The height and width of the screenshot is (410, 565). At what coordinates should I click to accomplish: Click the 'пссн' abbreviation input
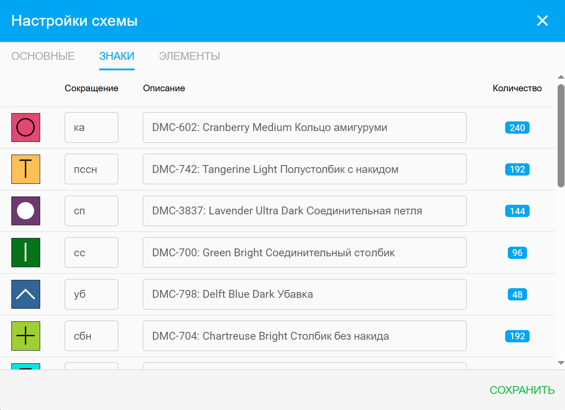click(x=91, y=169)
